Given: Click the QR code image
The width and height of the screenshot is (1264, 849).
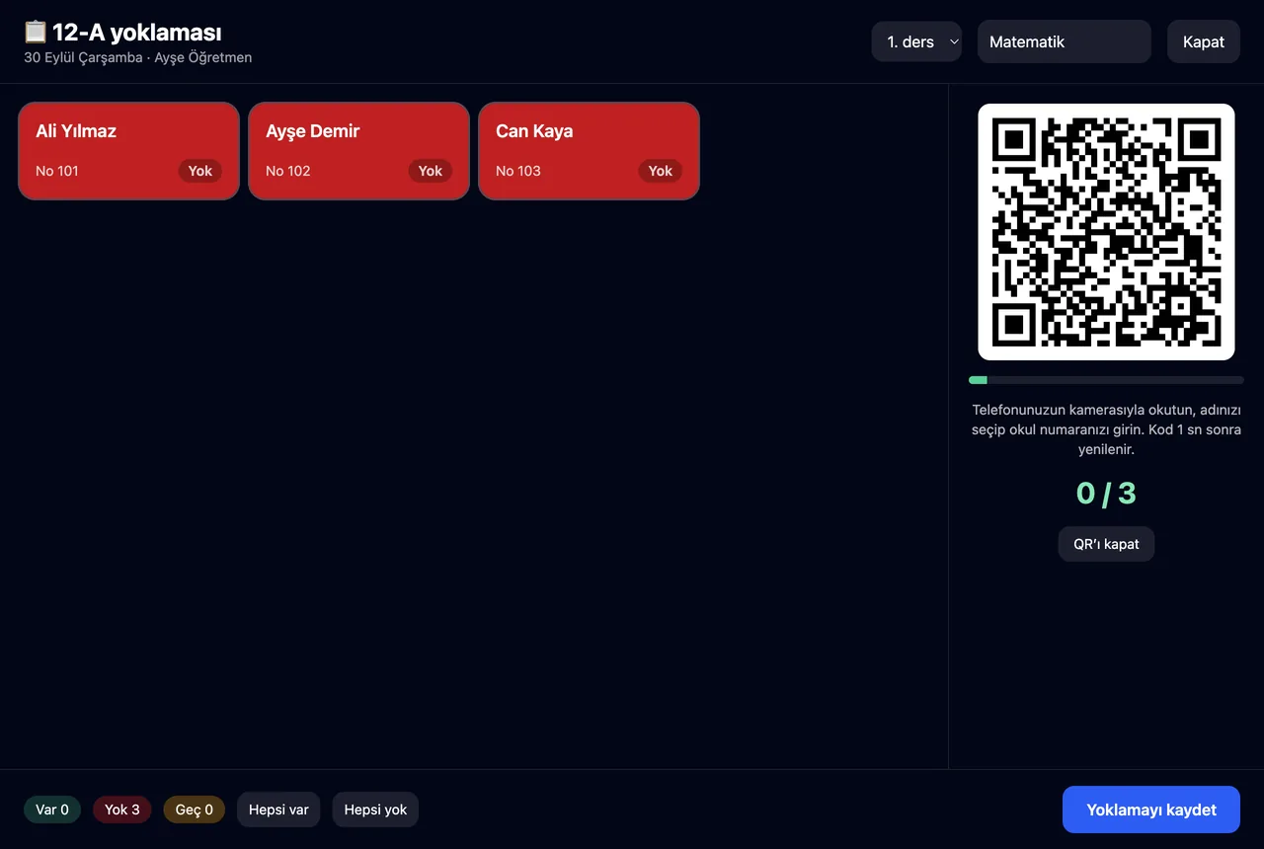Looking at the screenshot, I should coord(1106,232).
